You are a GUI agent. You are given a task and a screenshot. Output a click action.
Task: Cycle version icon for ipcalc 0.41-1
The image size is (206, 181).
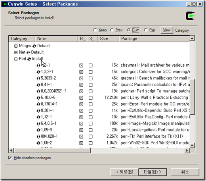click(x=38, y=85)
